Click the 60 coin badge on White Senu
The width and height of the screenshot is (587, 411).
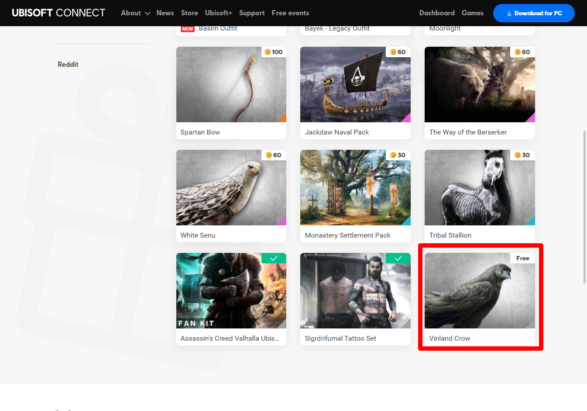tap(274, 155)
